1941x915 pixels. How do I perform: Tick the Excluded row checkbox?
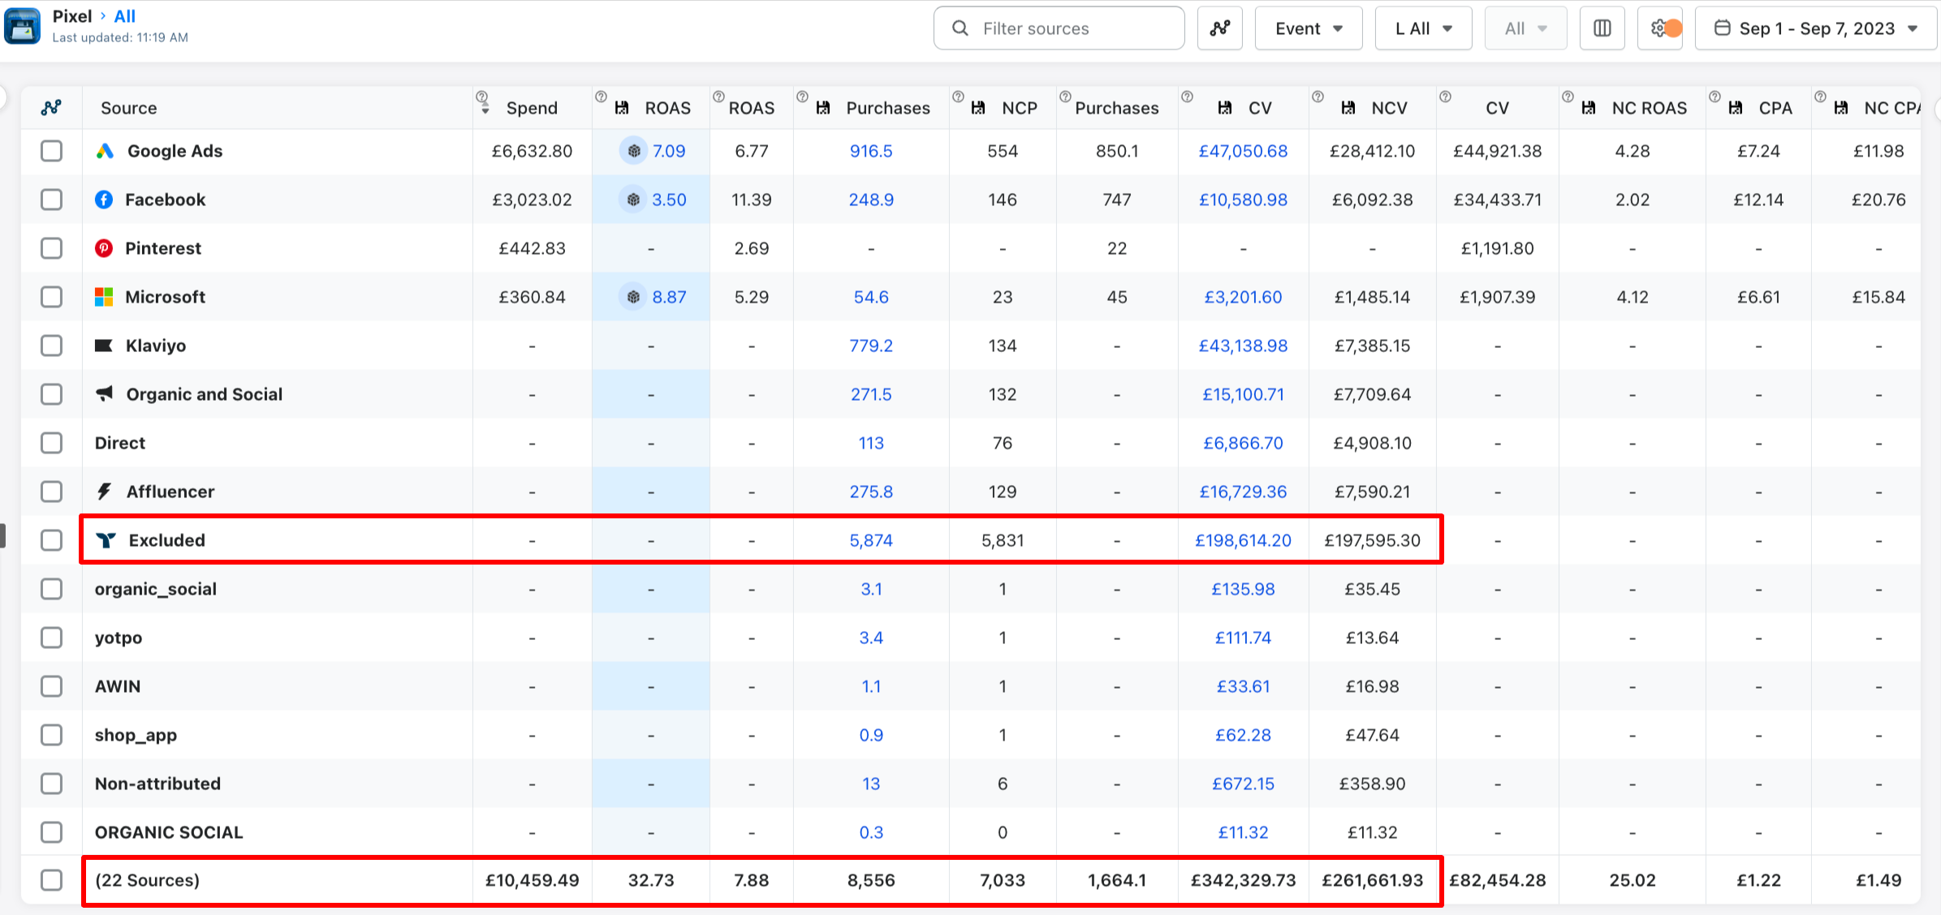tap(51, 540)
